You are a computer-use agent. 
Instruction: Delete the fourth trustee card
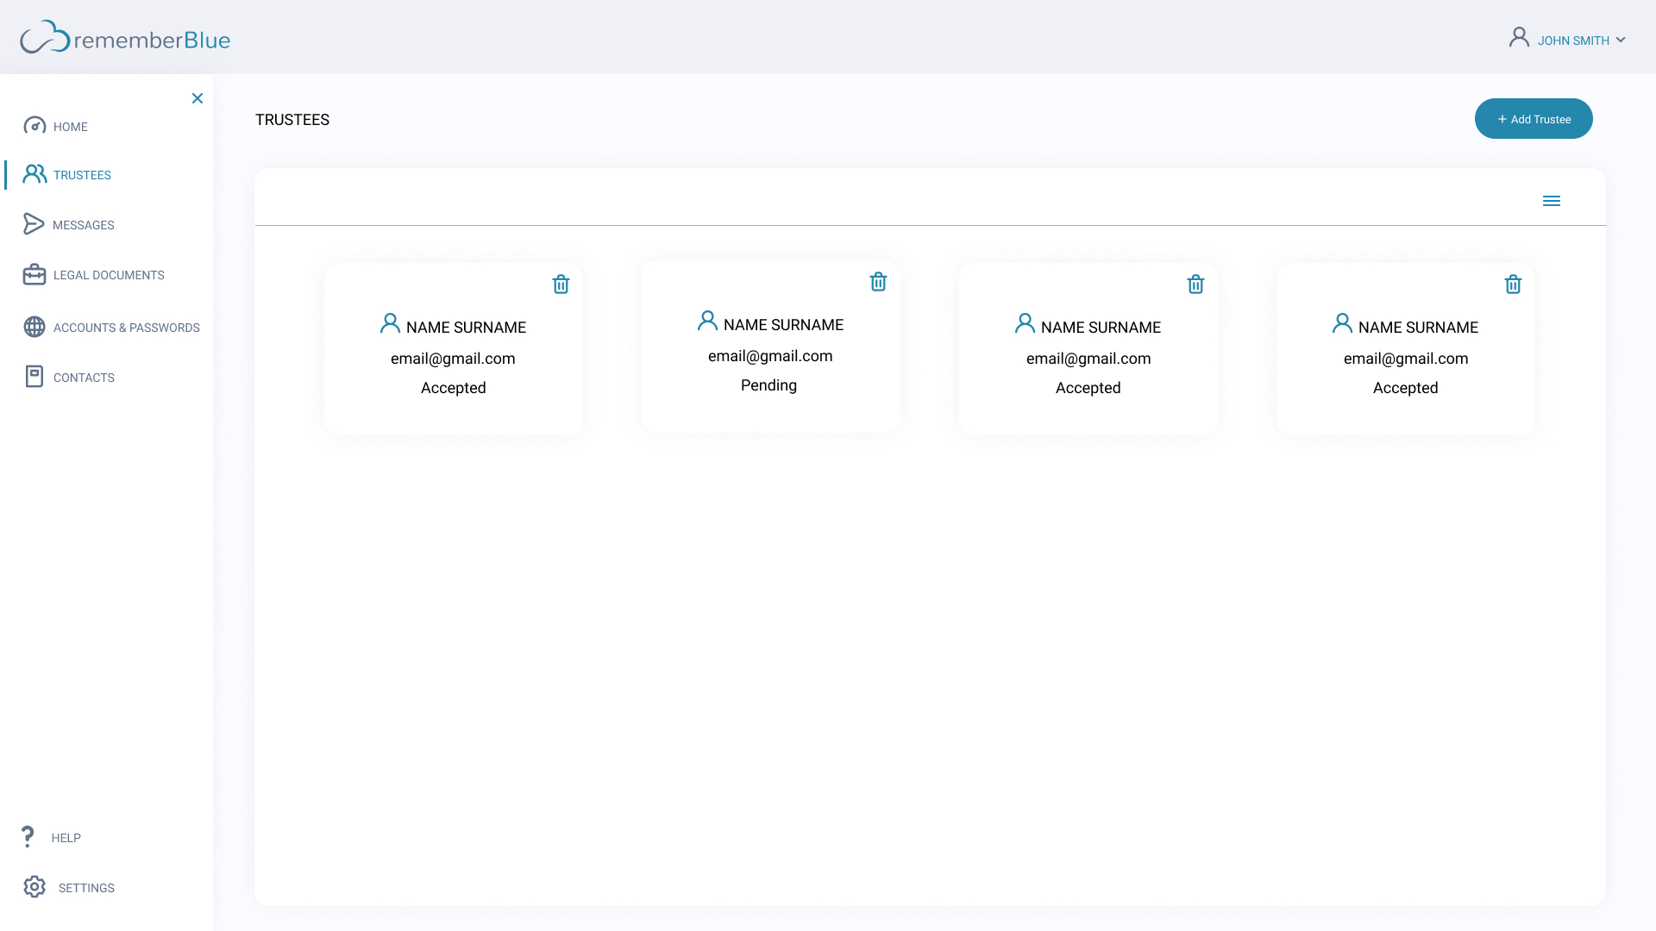pos(1513,284)
